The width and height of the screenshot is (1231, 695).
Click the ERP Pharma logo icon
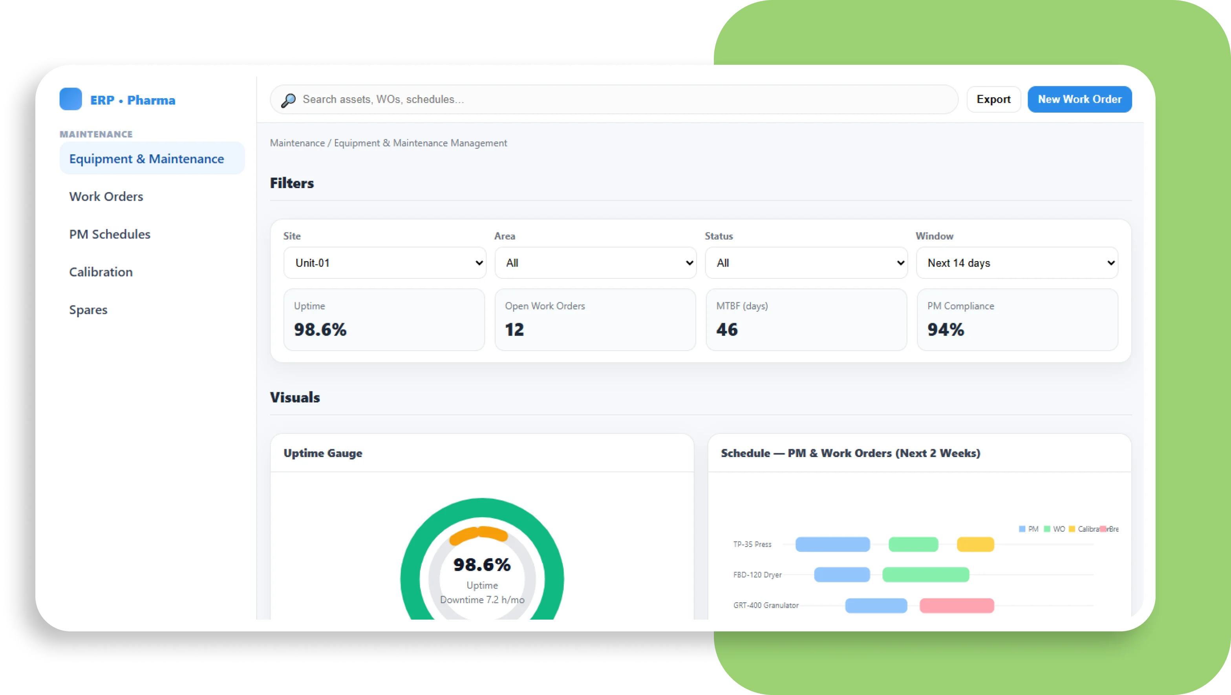point(71,99)
